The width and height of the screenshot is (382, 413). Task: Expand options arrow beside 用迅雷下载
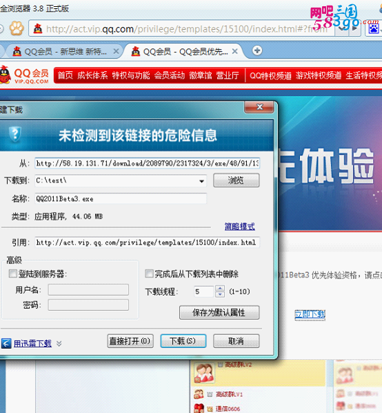coord(59,343)
